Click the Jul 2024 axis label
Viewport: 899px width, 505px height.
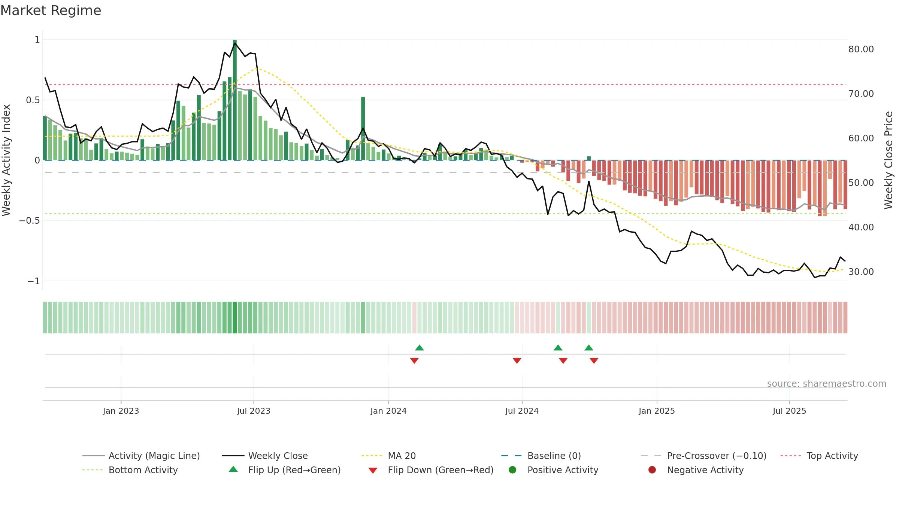pyautogui.click(x=522, y=411)
